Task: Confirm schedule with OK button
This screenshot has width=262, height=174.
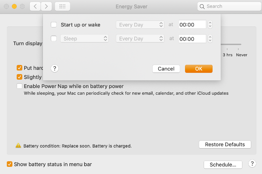Action: point(199,69)
